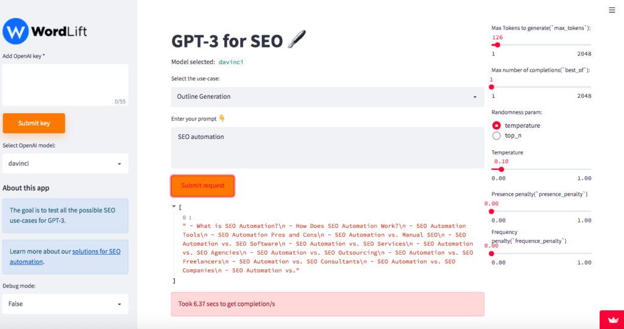Click the Submit request button
Viewport: 624px width, 329px height.
(x=202, y=186)
